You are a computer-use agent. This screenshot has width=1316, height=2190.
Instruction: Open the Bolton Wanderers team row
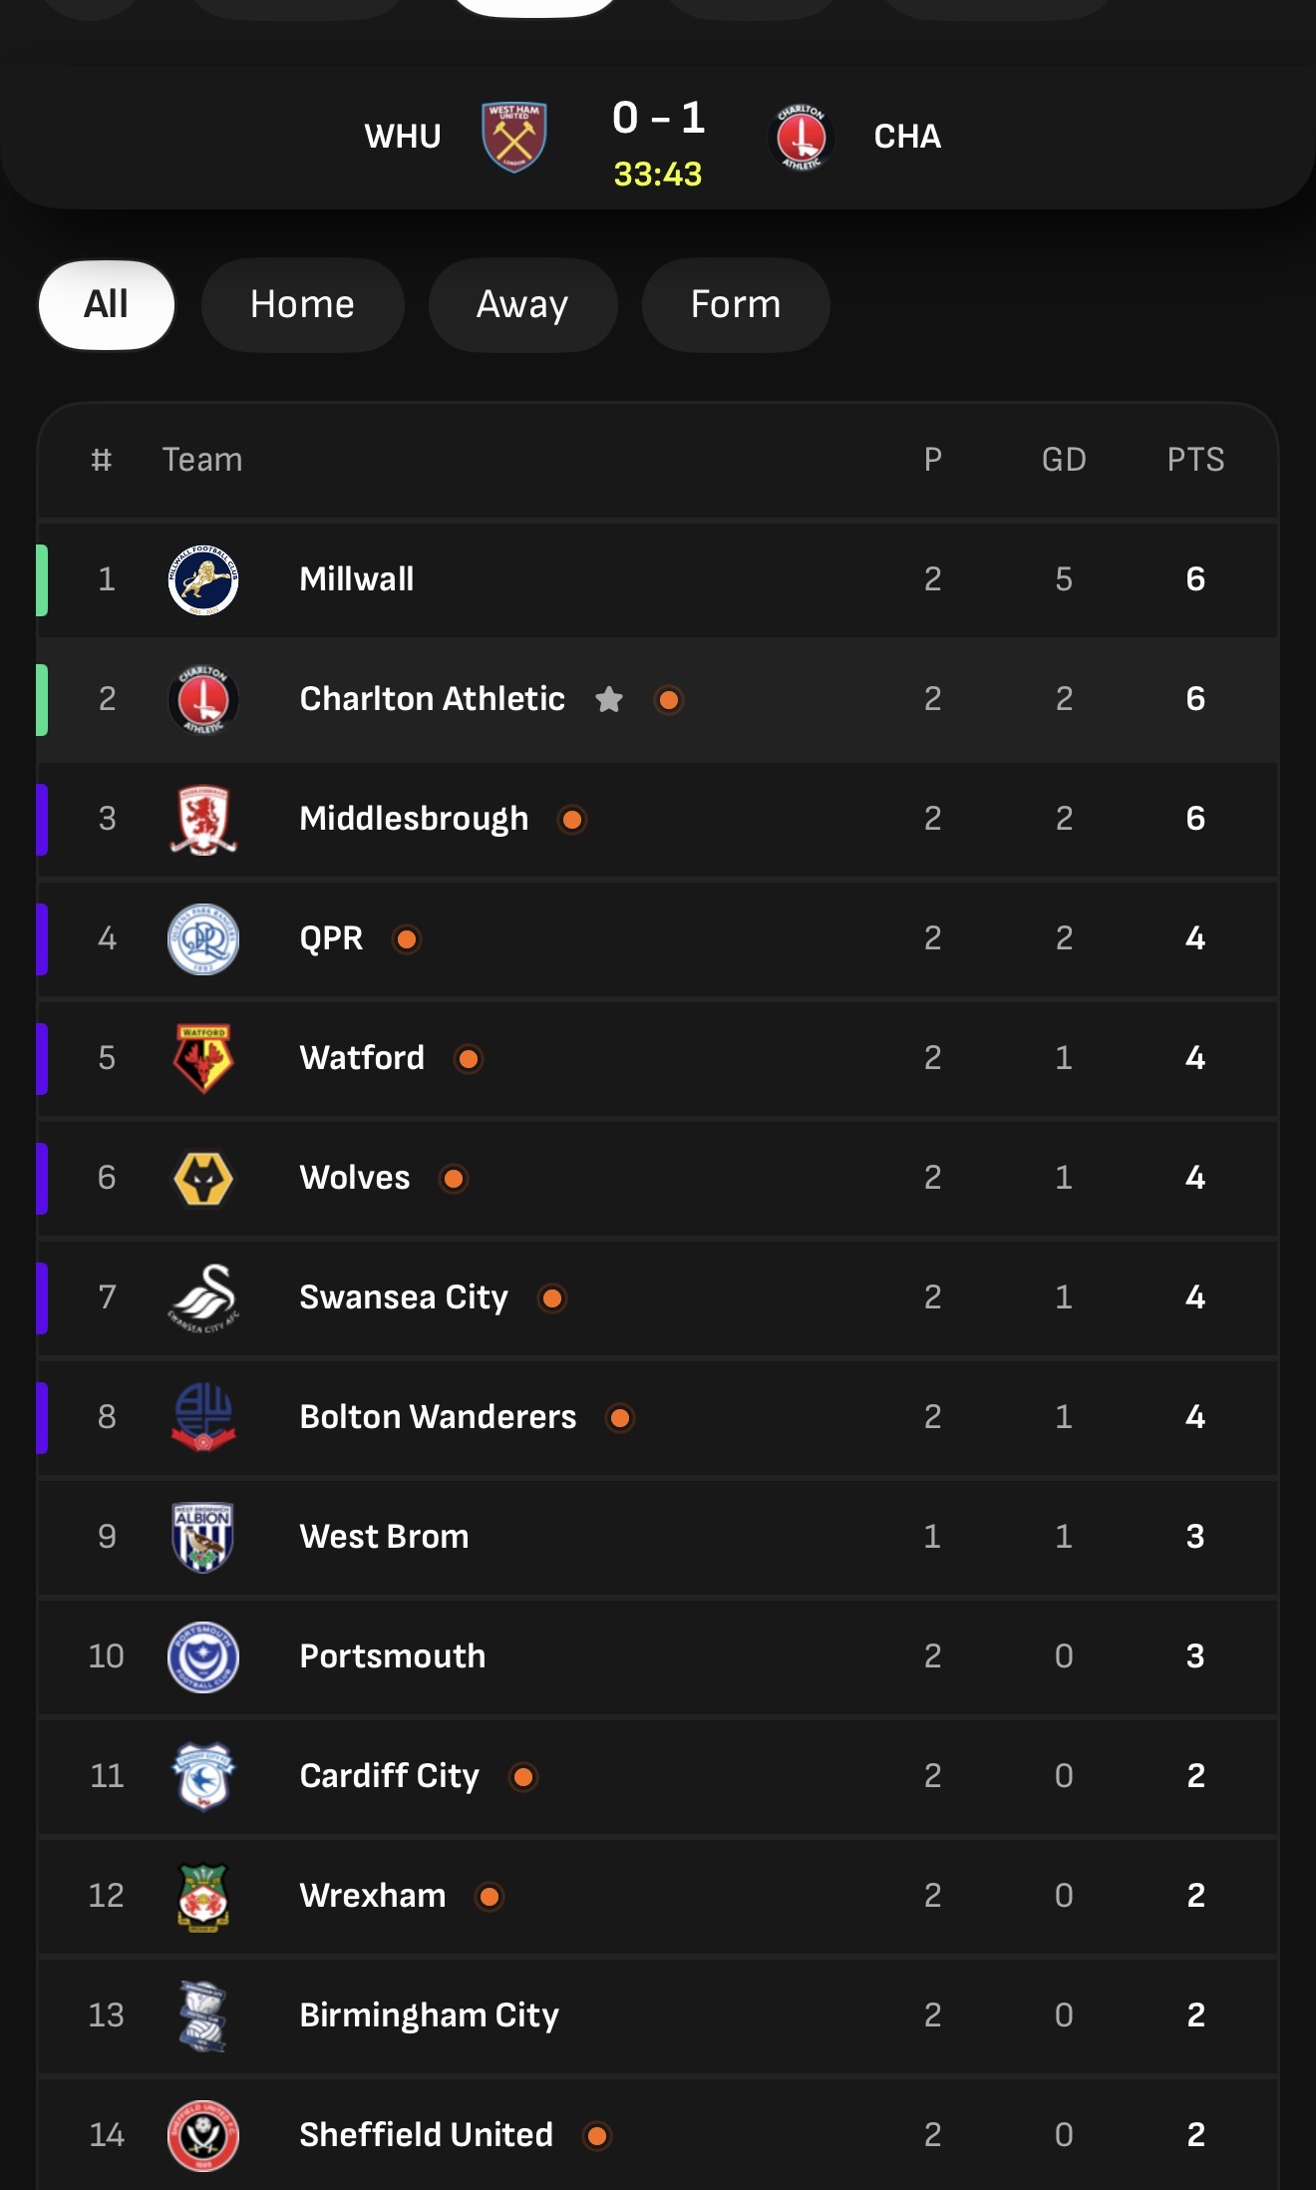[658, 1417]
